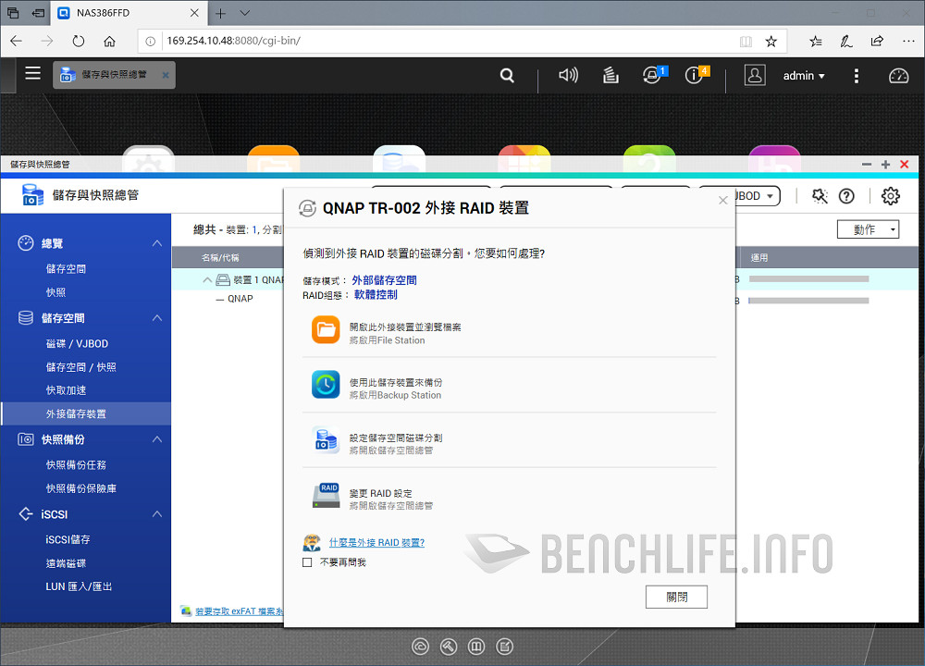Screen dimensions: 925x666
Task: Open LUN 匯入/匯出 in sidebar
Action: pos(79,586)
